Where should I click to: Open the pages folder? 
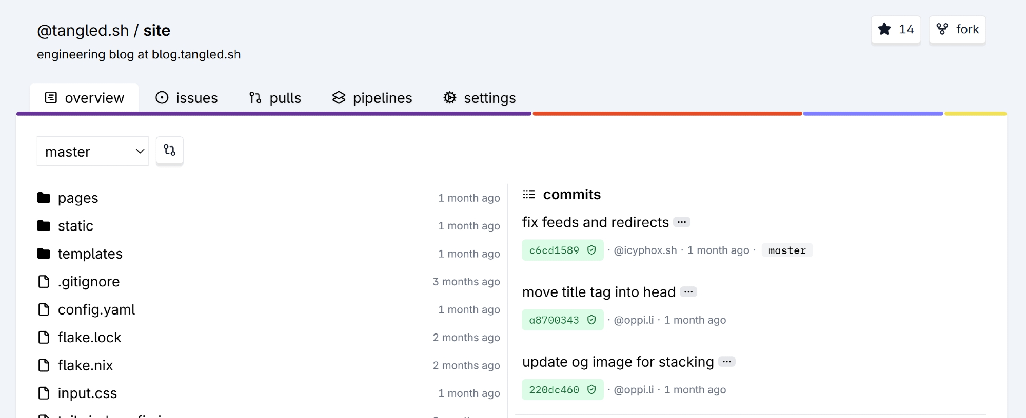77,198
